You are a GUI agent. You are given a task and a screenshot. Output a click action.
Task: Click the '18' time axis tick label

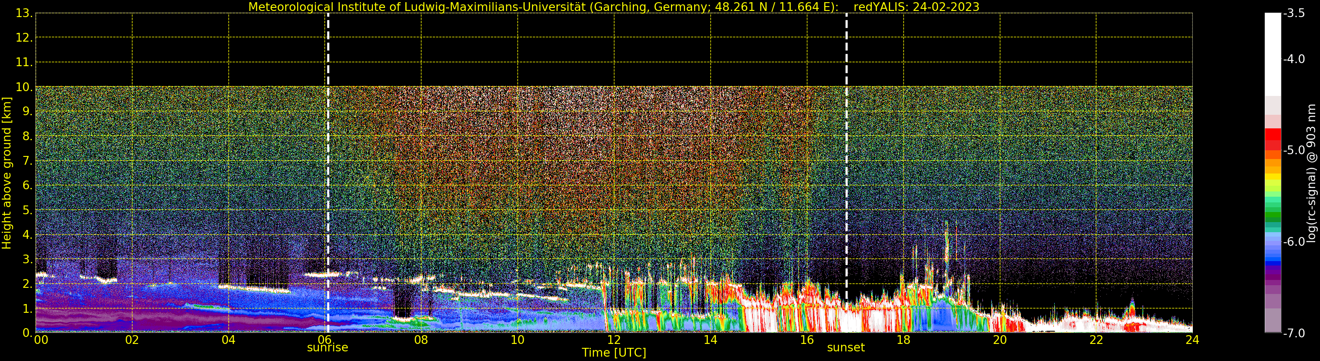(x=903, y=340)
